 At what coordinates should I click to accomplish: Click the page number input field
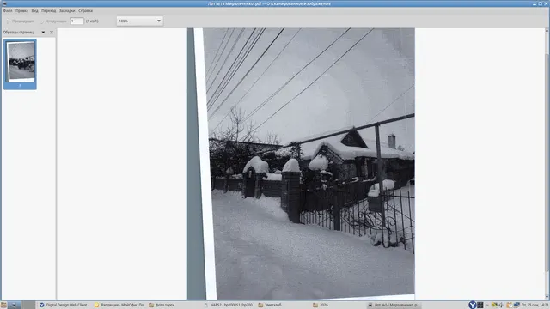click(76, 21)
